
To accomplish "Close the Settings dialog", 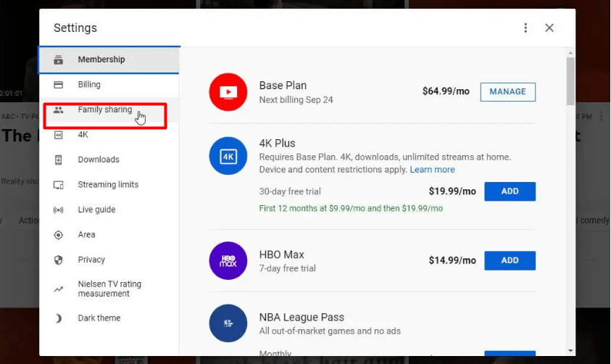I will (x=549, y=28).
